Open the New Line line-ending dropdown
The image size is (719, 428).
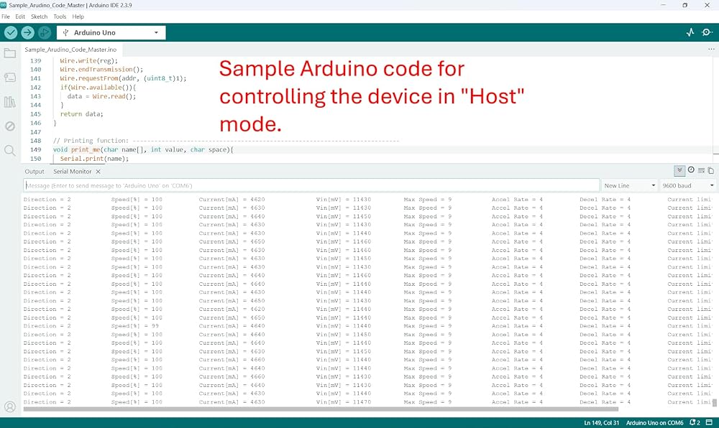tap(630, 185)
